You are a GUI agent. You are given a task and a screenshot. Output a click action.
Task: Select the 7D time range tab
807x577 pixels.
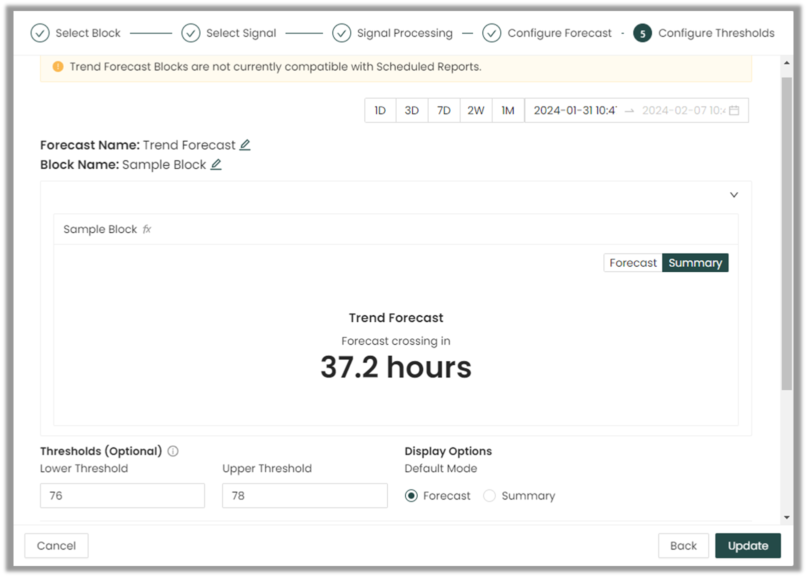pyautogui.click(x=444, y=111)
